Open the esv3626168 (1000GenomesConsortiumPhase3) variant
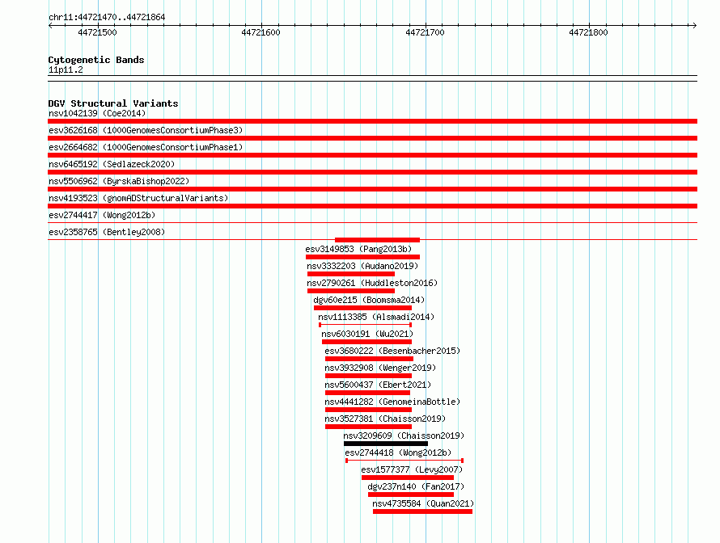 (146, 130)
